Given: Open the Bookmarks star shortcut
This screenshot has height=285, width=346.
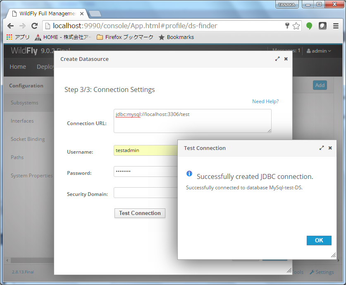Looking at the screenshot, I should click(x=177, y=37).
